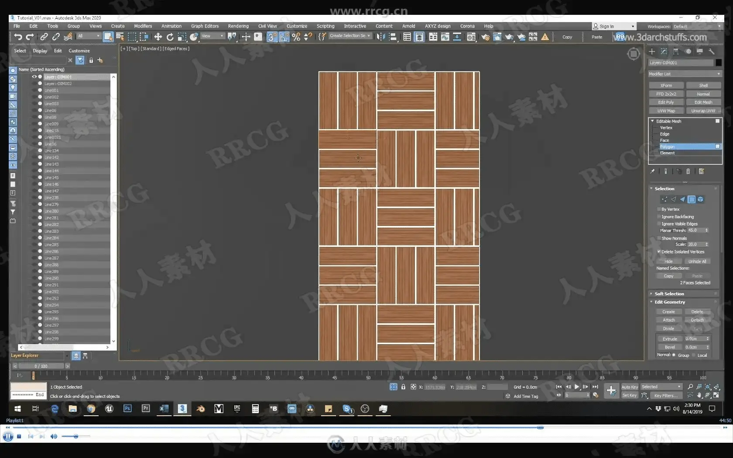
Task: Expand the Soft Selection rollout
Action: tap(651, 294)
